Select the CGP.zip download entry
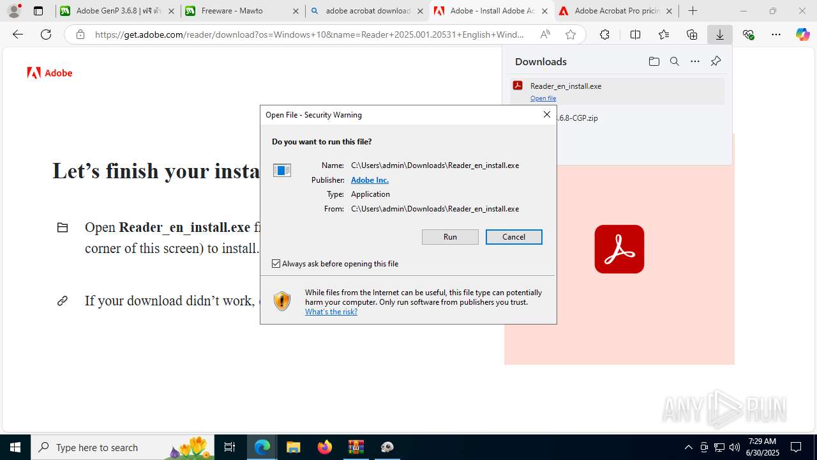This screenshot has width=817, height=460. 577,118
